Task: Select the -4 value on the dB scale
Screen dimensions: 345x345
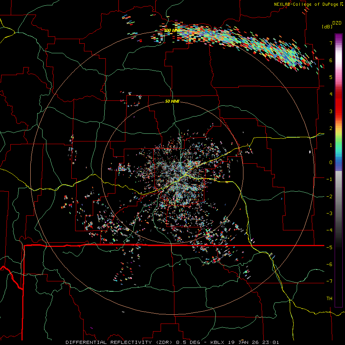Action: pos(329,230)
